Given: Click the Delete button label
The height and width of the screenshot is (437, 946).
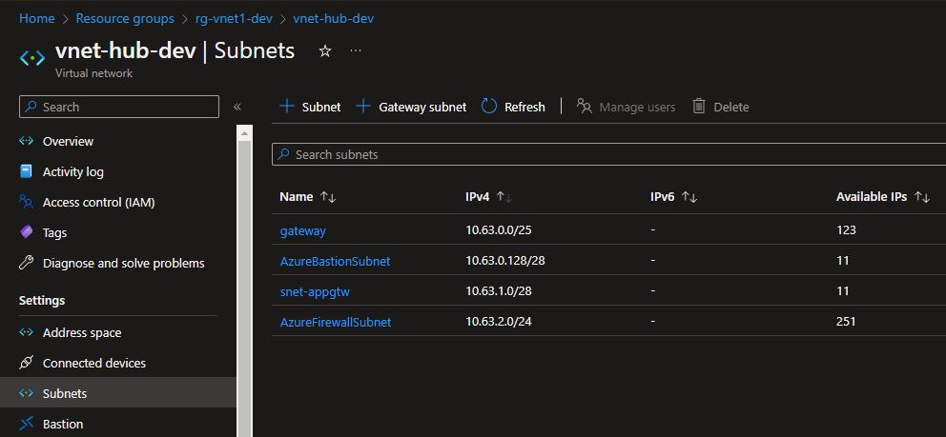Looking at the screenshot, I should 731,108.
